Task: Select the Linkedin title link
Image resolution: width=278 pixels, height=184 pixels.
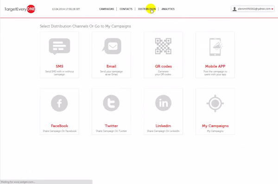Action: pyautogui.click(x=163, y=126)
